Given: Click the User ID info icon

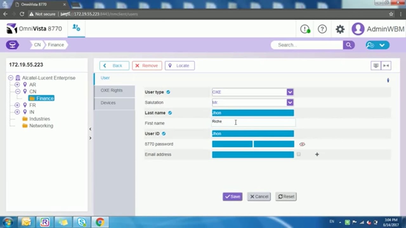Looking at the screenshot, I should pos(164,134).
